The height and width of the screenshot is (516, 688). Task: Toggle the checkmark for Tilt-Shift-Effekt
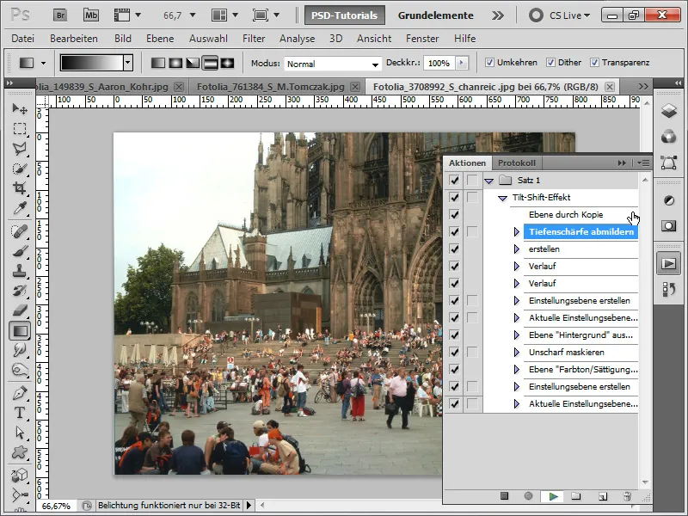[455, 198]
